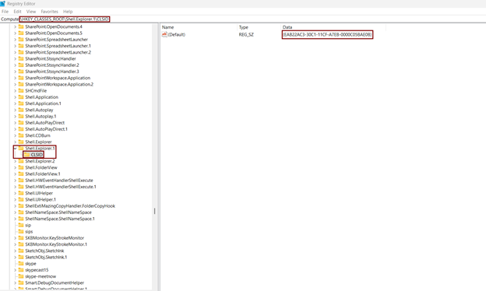Image resolution: width=486 pixels, height=291 pixels.
Task: Click the CLSID folder icon
Action: tap(27, 155)
